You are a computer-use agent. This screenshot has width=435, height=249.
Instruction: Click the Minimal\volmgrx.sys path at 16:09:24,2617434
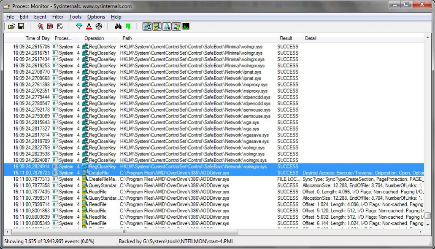point(192,59)
